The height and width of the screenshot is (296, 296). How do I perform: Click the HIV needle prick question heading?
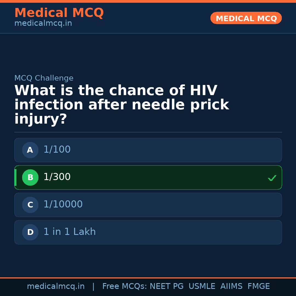121,105
